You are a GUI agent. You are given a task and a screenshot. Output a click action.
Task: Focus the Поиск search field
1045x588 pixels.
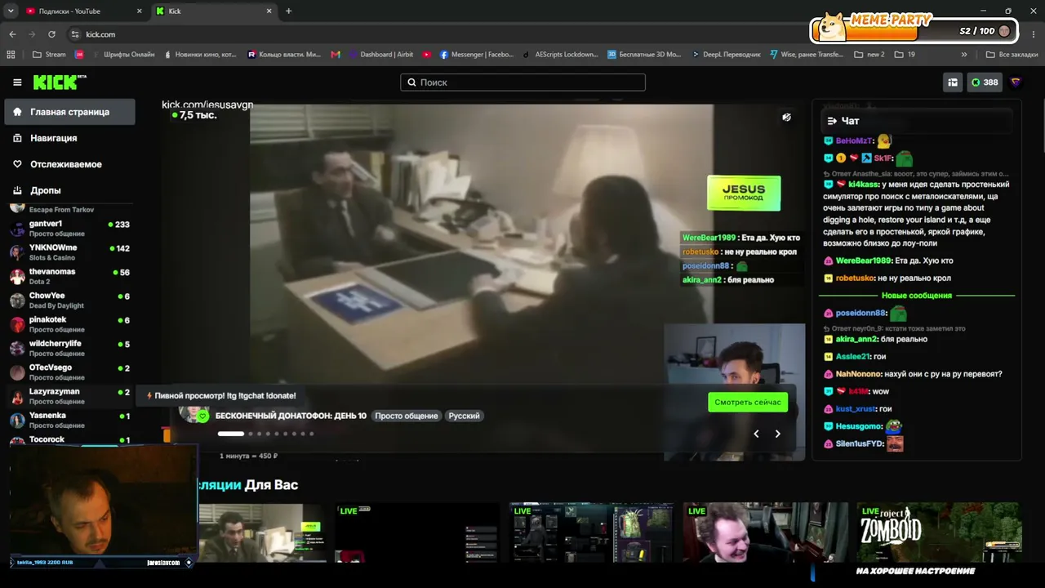[522, 82]
